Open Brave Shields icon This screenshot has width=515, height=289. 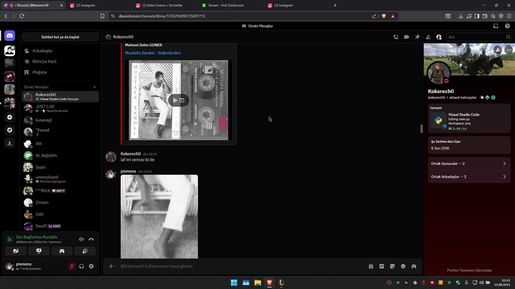click(383, 16)
